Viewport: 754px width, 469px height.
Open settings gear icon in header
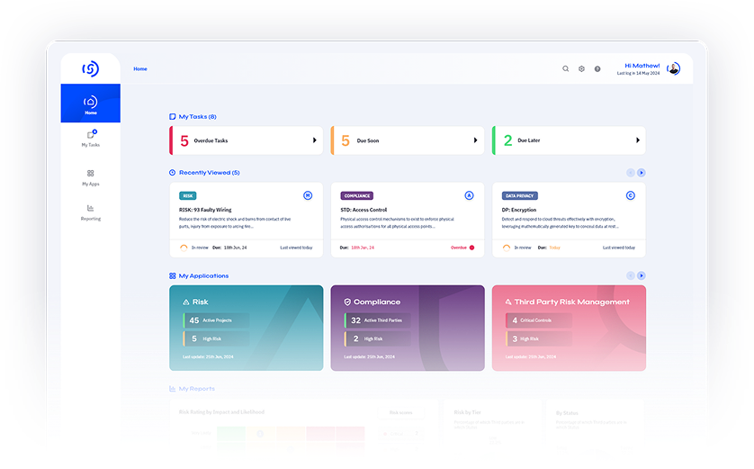pyautogui.click(x=581, y=68)
